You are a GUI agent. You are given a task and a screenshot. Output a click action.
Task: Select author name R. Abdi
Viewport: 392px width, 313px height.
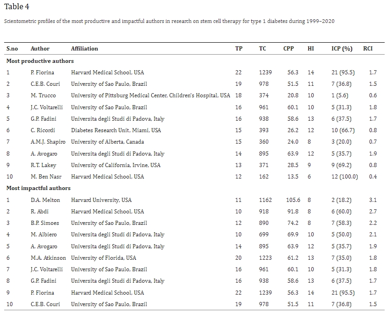[x=39, y=212]
